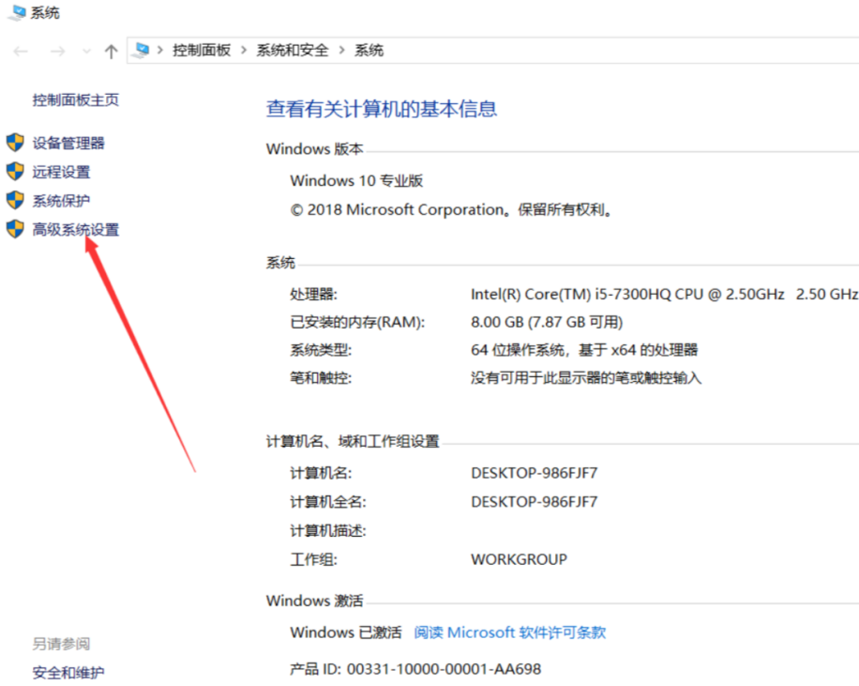This screenshot has width=859, height=686.
Task: Open 系统和安全 breadcrumb item
Action: click(x=293, y=51)
